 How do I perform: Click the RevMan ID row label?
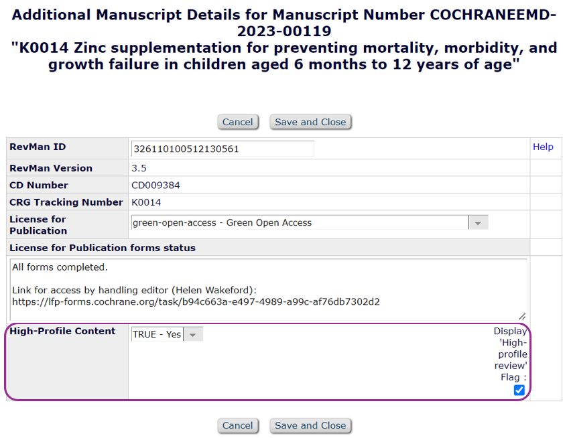tap(38, 147)
